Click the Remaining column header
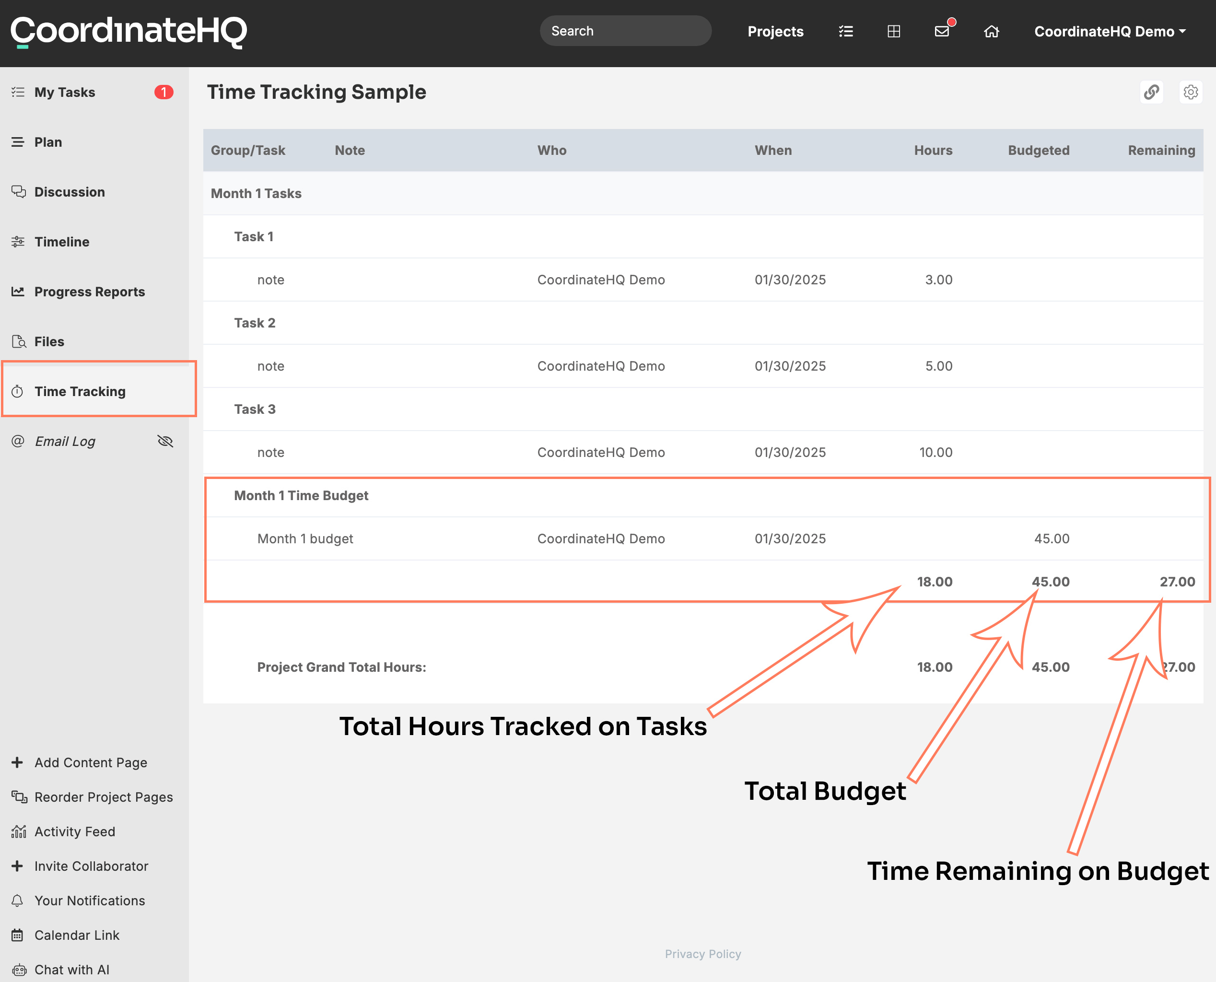The width and height of the screenshot is (1216, 982). point(1161,150)
